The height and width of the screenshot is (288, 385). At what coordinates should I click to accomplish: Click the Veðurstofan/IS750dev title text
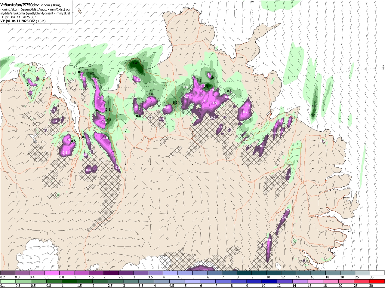coord(20,5)
